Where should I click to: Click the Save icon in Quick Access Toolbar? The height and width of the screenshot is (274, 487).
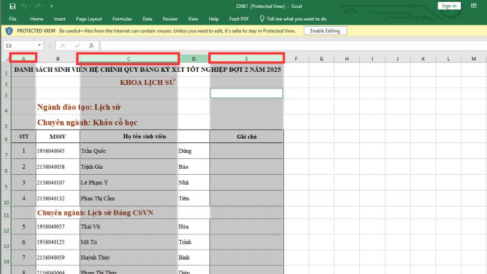(x=12, y=6)
